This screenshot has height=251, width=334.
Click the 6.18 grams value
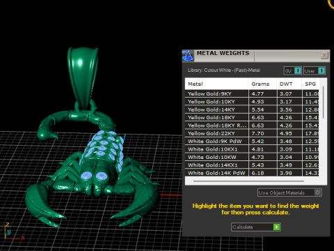tap(257, 173)
